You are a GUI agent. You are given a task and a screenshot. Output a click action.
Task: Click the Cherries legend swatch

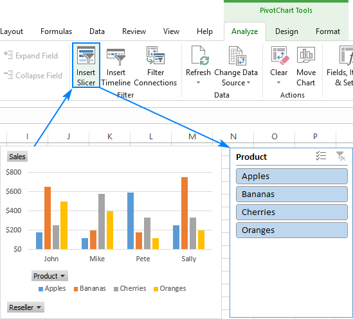[116, 289]
